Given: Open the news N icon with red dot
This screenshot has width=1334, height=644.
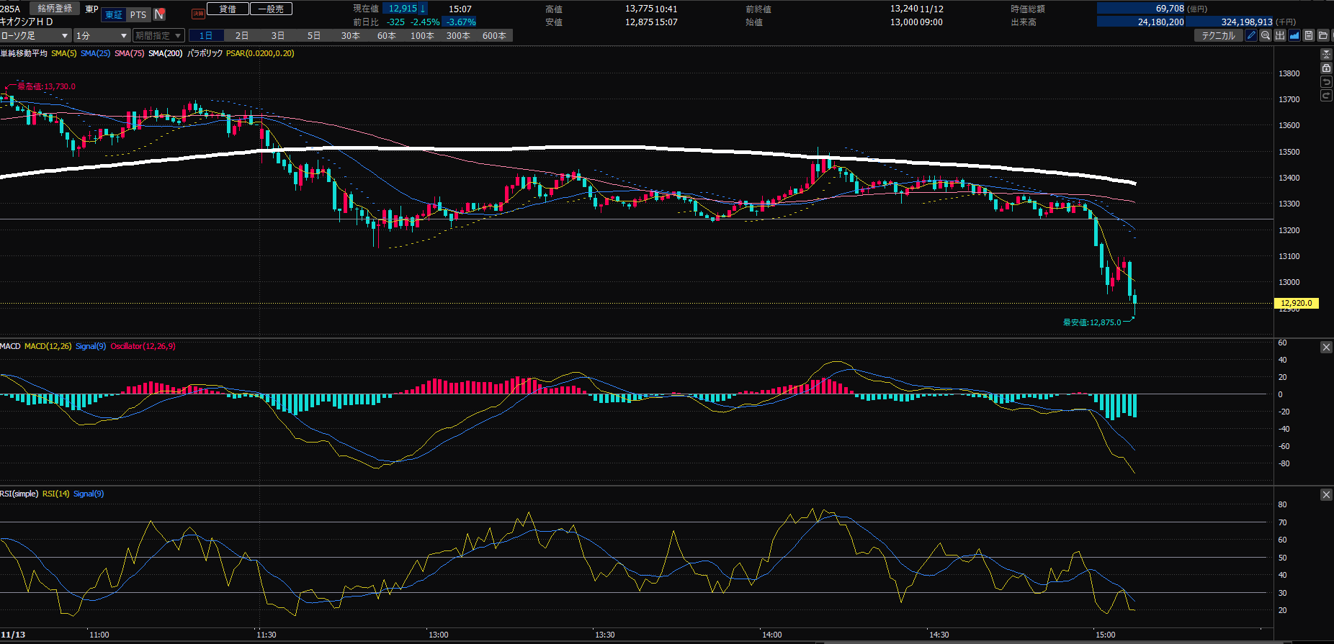Looking at the screenshot, I should click(159, 14).
